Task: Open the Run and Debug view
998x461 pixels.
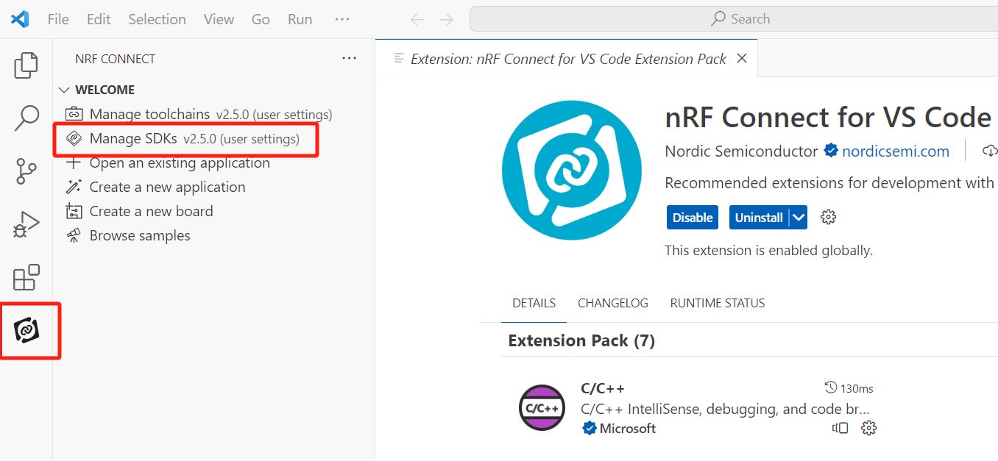Action: point(26,224)
